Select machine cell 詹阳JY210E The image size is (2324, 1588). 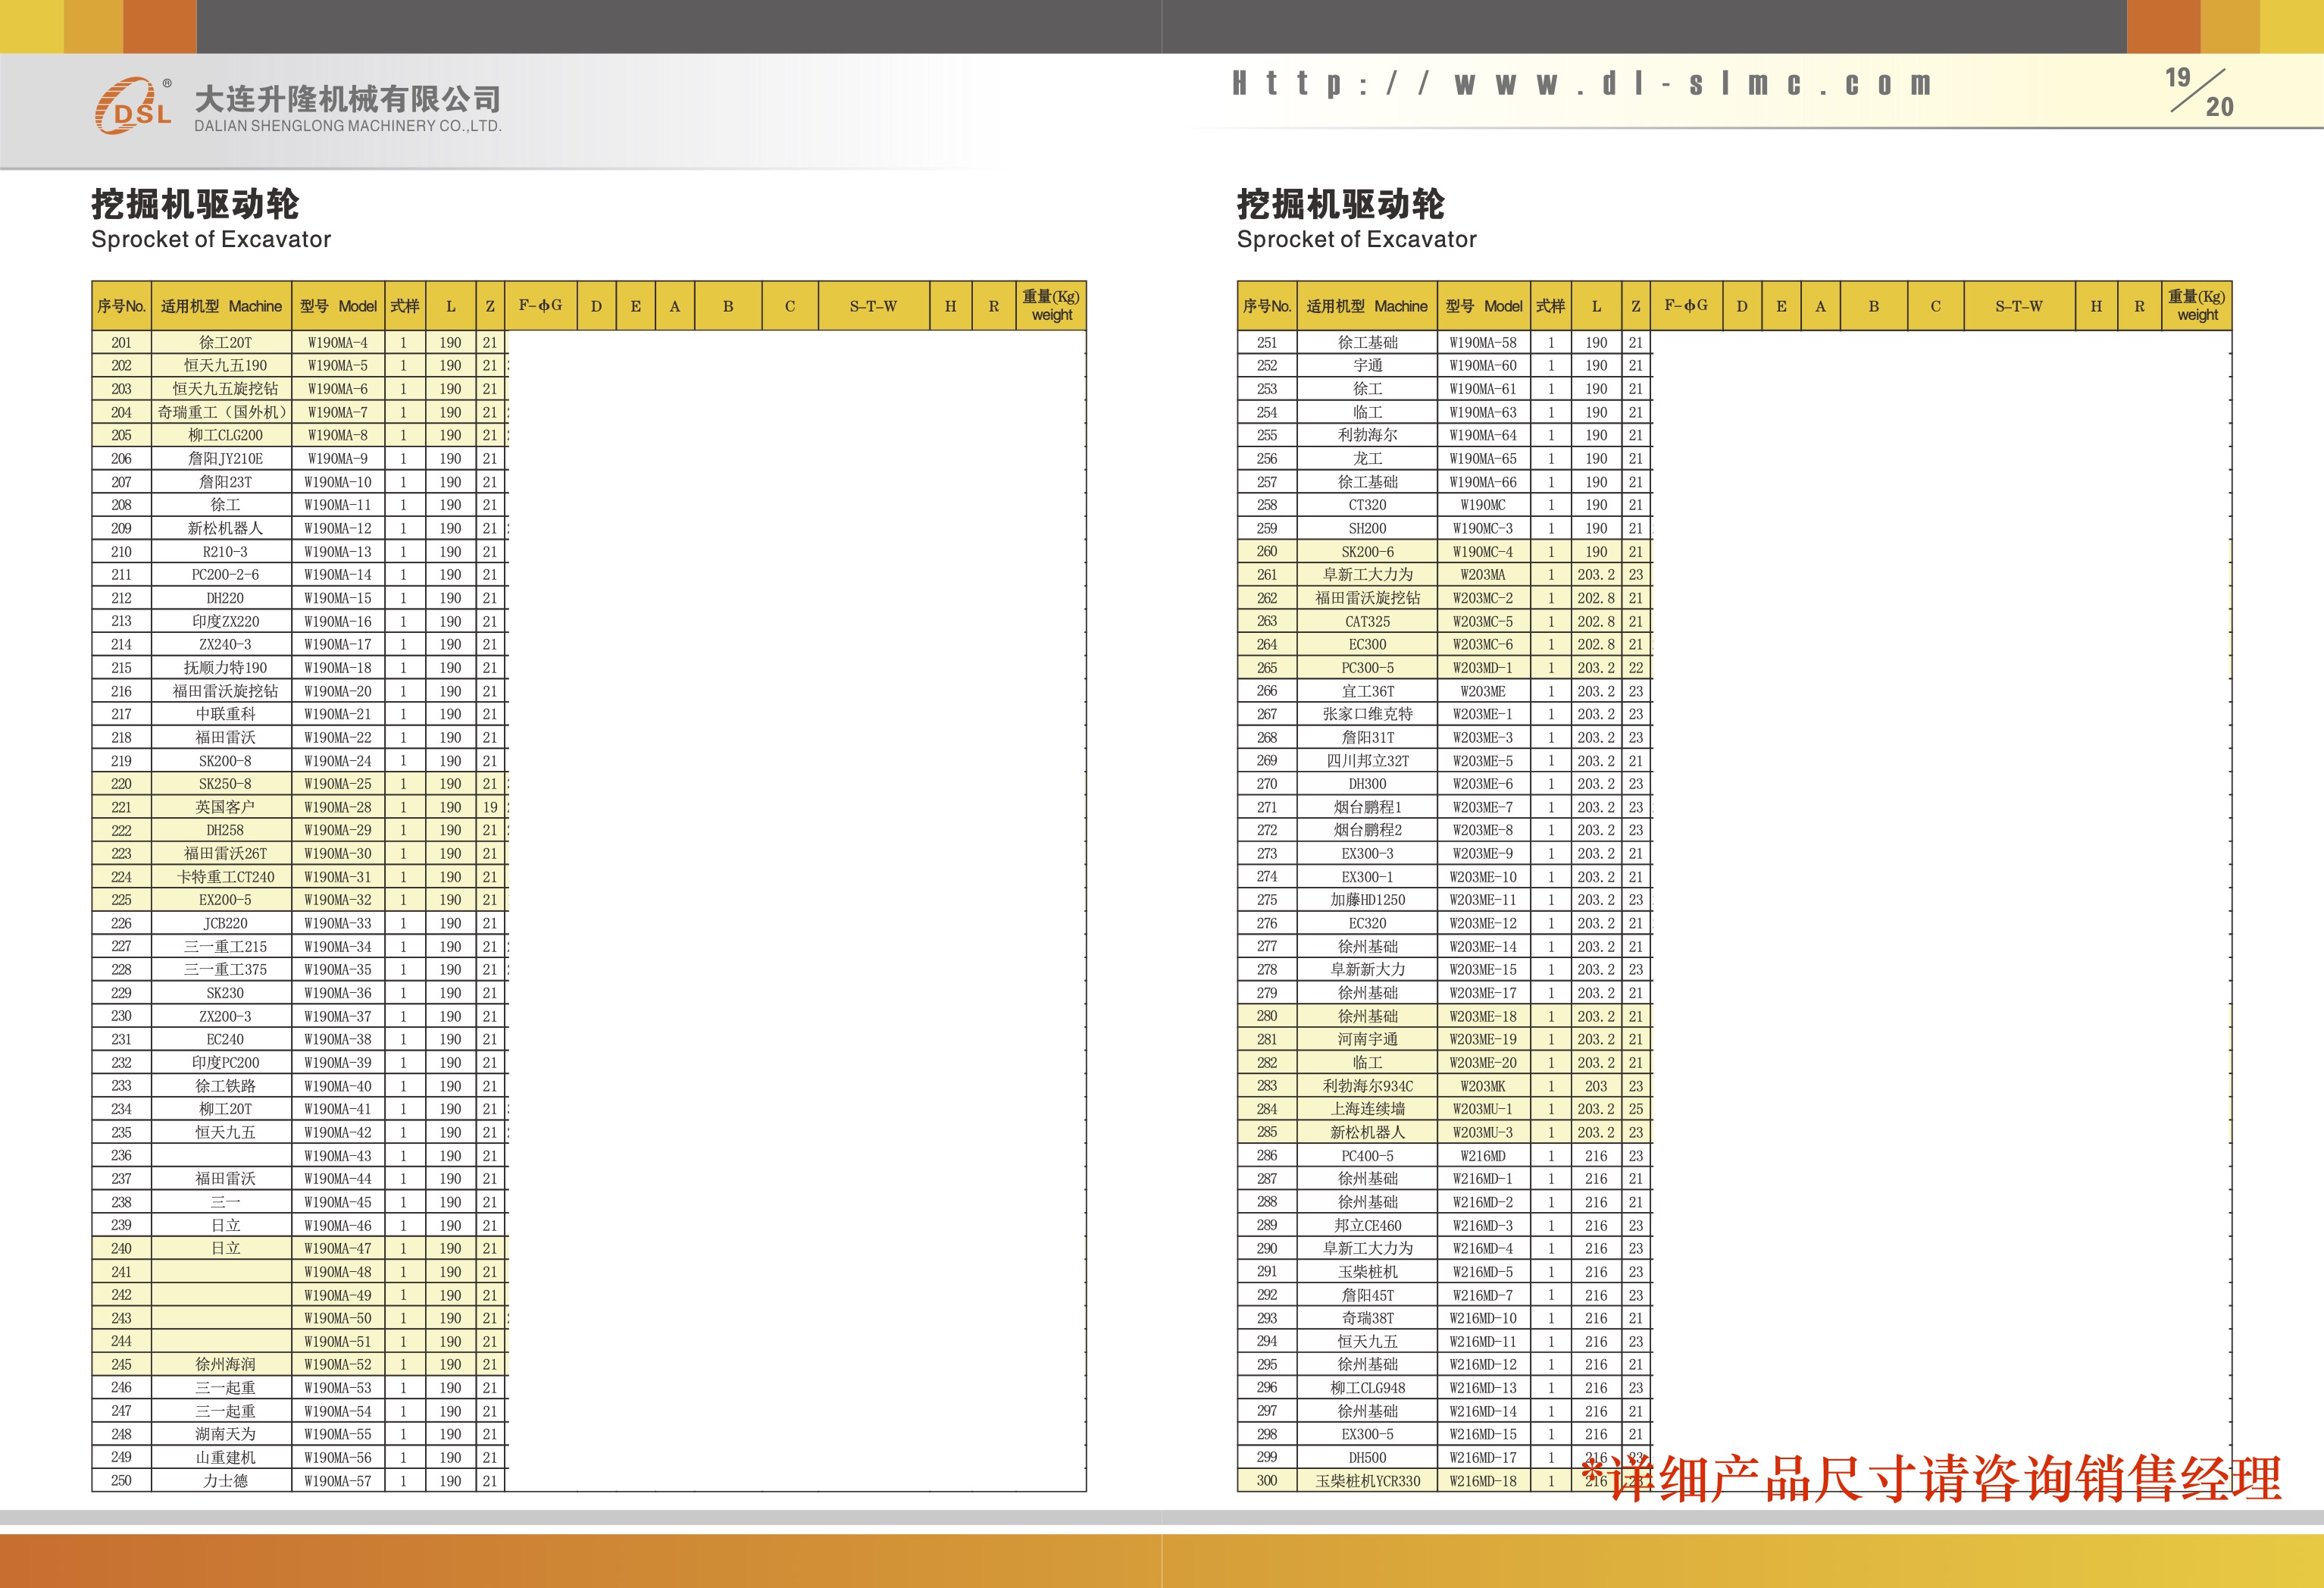222,459
